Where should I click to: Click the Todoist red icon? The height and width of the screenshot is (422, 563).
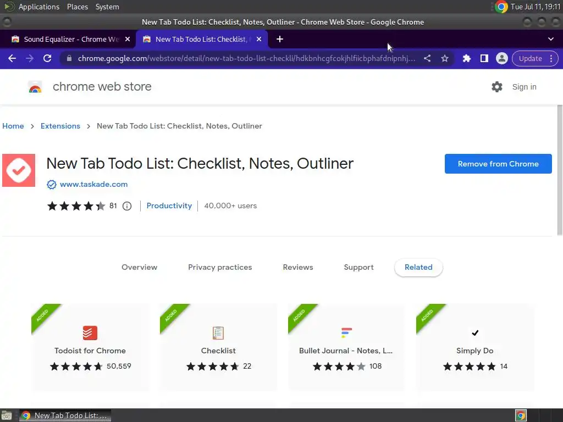[x=90, y=332]
